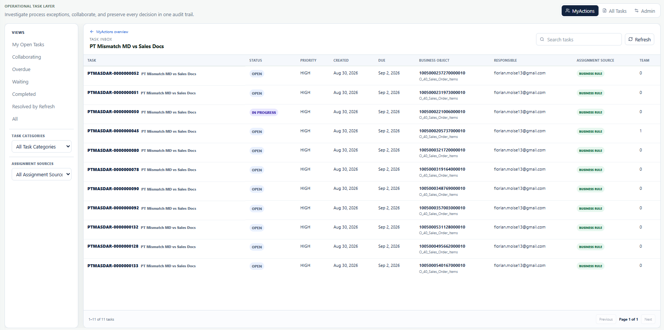Click business object 1005000319164000010
The image size is (664, 330).
tap(442, 169)
